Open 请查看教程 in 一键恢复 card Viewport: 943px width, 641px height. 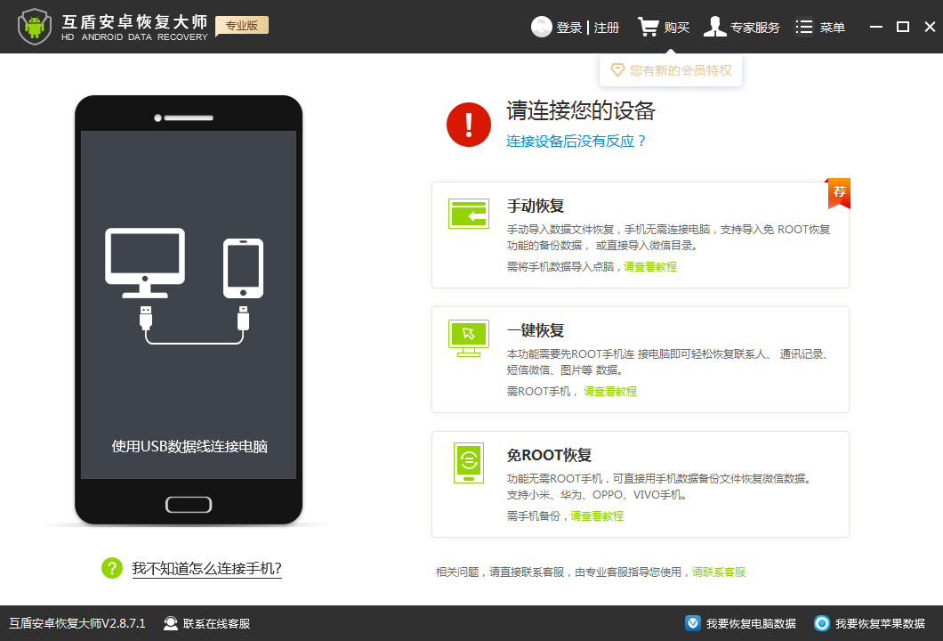click(x=609, y=391)
